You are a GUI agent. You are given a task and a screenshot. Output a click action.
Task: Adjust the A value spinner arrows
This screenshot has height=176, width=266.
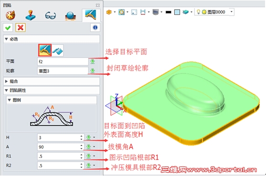82,147
